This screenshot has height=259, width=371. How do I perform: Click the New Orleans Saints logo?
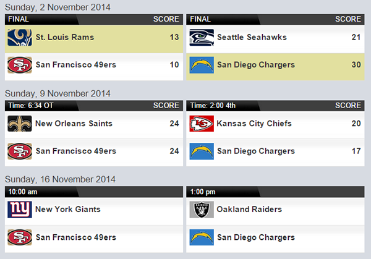pyautogui.click(x=19, y=124)
